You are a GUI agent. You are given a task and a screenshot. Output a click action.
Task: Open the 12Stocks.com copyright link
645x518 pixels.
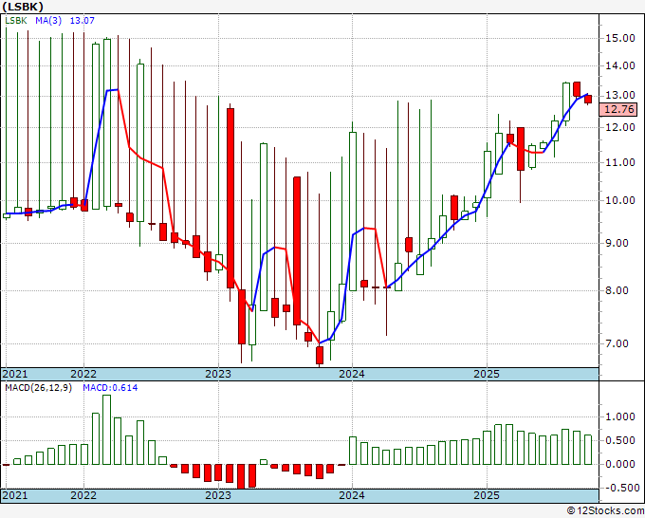tap(605, 511)
